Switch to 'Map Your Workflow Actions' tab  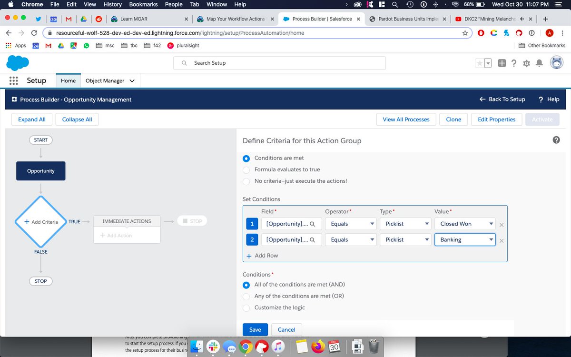pyautogui.click(x=236, y=19)
